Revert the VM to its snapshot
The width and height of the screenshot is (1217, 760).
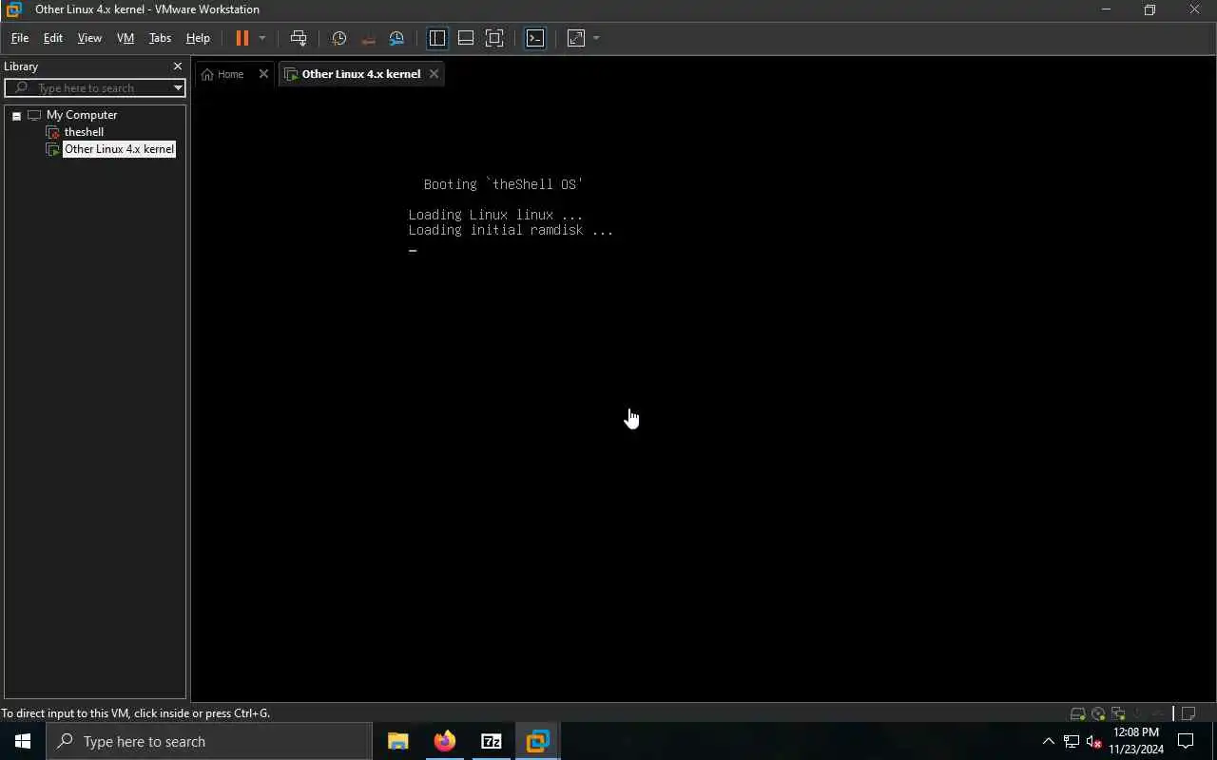(368, 38)
